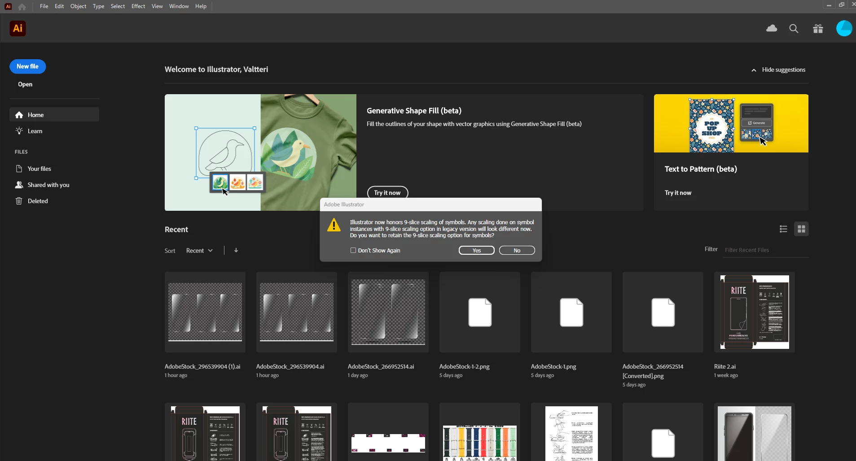Open the Object menu
The height and width of the screenshot is (461, 856).
pos(78,6)
